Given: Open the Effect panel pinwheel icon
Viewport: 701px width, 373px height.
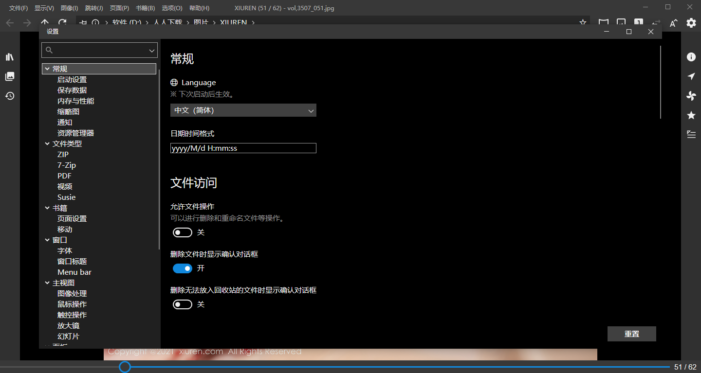Looking at the screenshot, I should 691,96.
